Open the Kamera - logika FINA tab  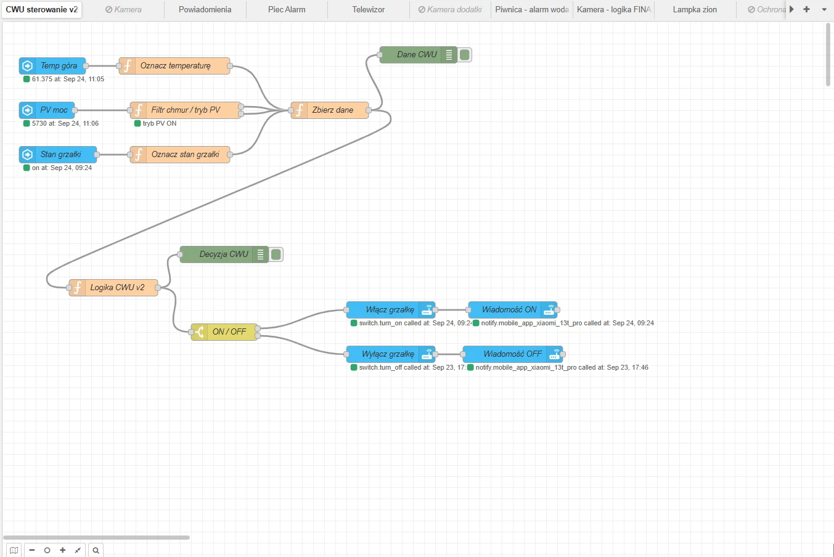pos(613,10)
